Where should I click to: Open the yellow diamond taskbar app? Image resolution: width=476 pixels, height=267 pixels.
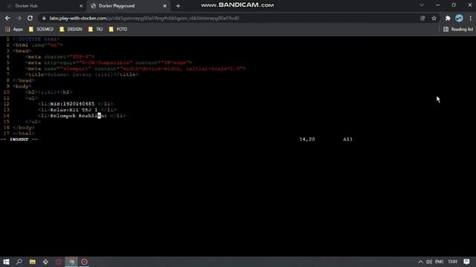(x=45, y=262)
